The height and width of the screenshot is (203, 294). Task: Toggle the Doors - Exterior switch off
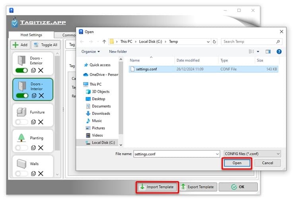pyautogui.click(x=21, y=70)
